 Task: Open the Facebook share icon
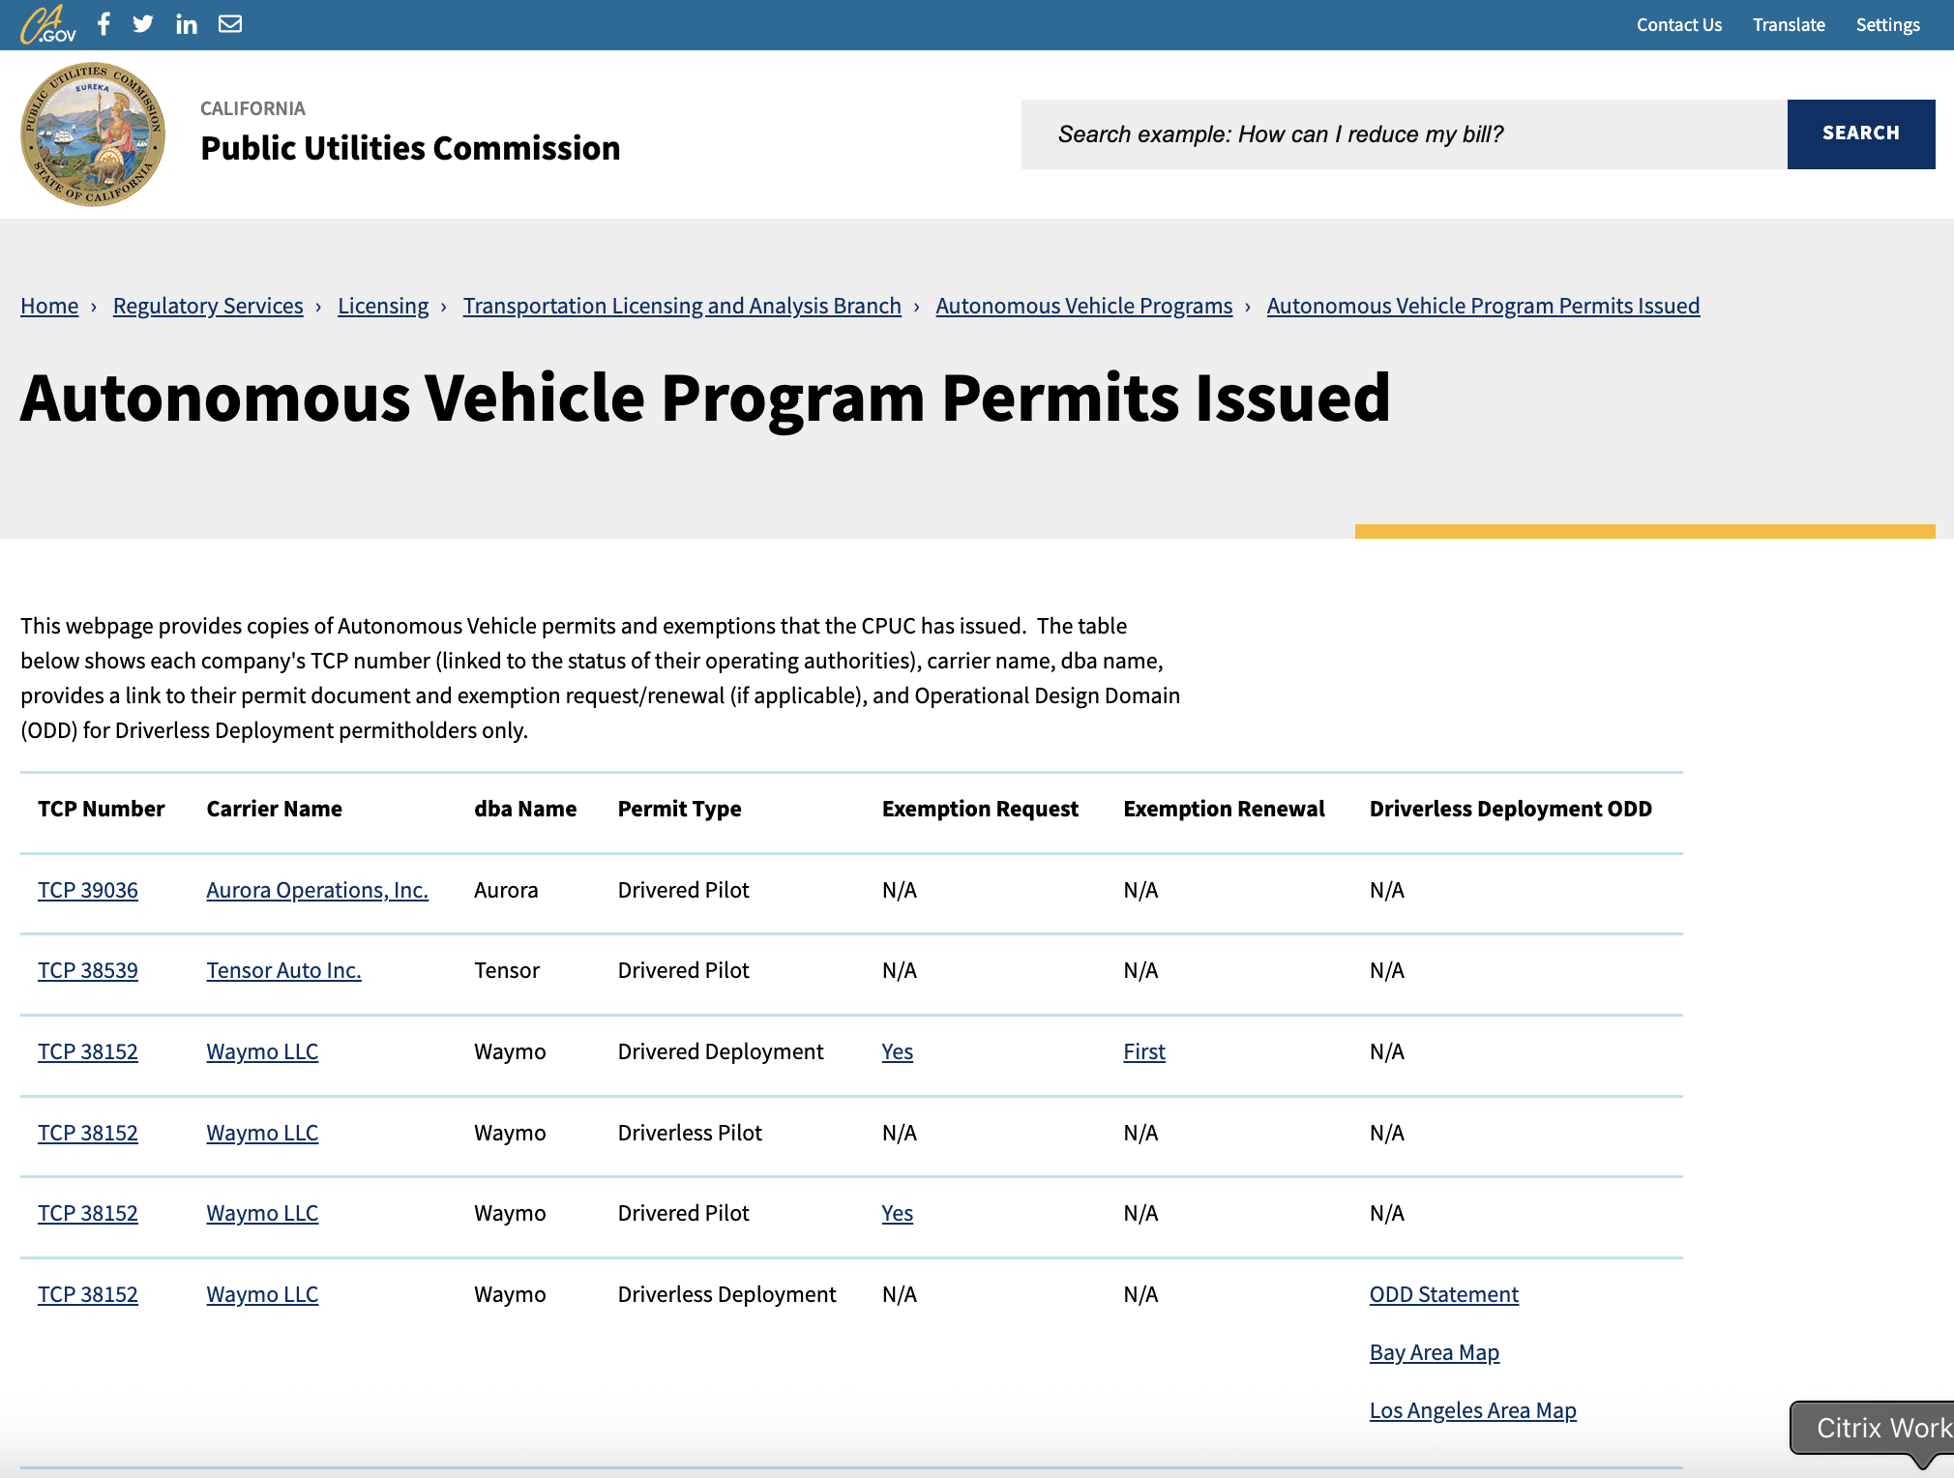click(104, 24)
